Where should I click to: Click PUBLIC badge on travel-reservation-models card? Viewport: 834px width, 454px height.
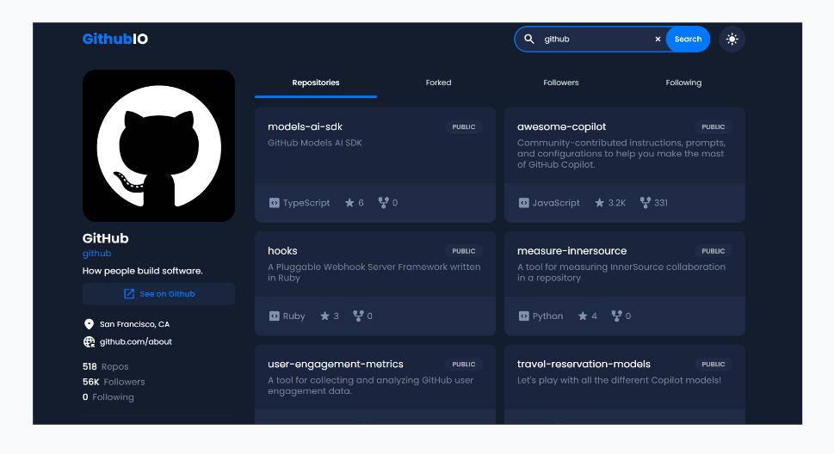point(714,365)
